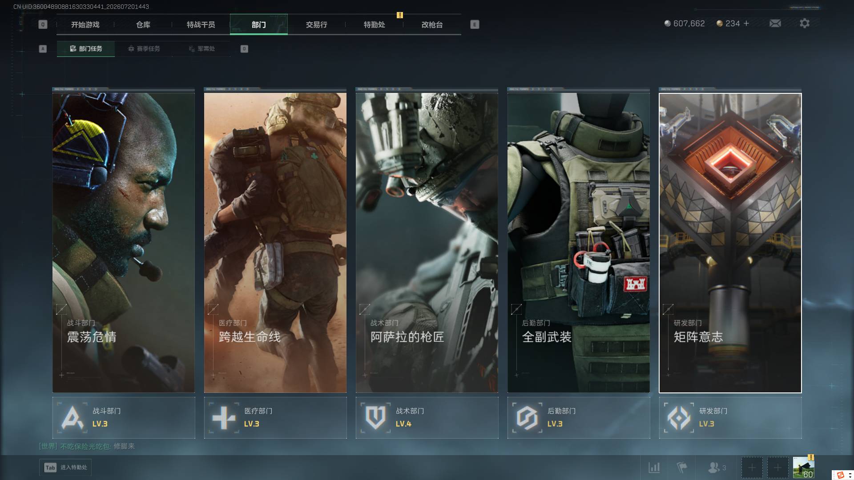Click the 研发部门 LV.3 panel
This screenshot has width=854, height=480.
[730, 418]
